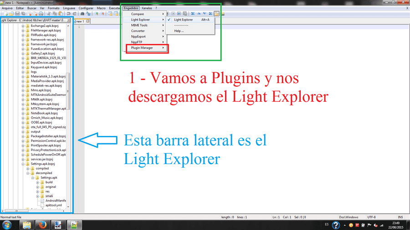Close the Light Explorer side panel
The height and width of the screenshot is (230, 410).
[x=68, y=20]
